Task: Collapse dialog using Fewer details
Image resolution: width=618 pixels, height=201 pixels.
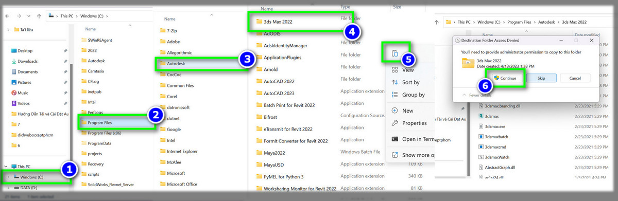Action: point(477,95)
